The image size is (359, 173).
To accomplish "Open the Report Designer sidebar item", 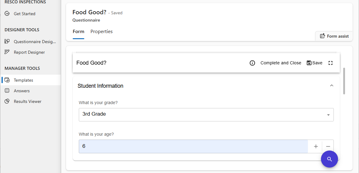I will (29, 52).
